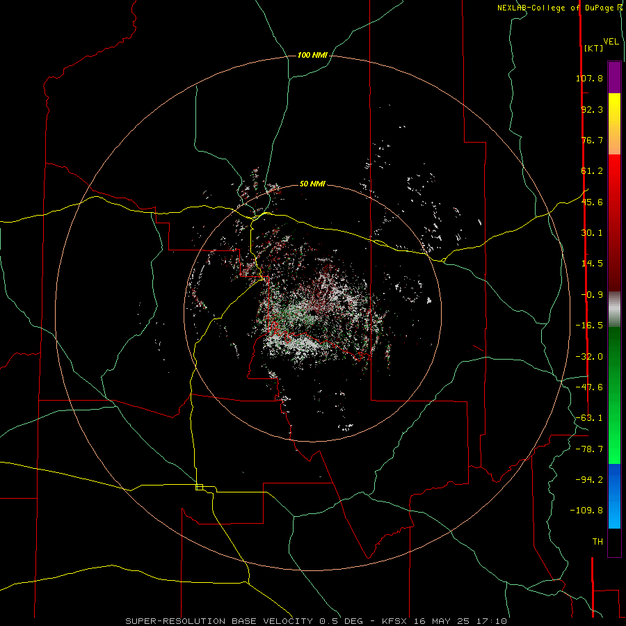The image size is (626, 626).
Task: Click the [KT] units label
Action: pyautogui.click(x=593, y=48)
